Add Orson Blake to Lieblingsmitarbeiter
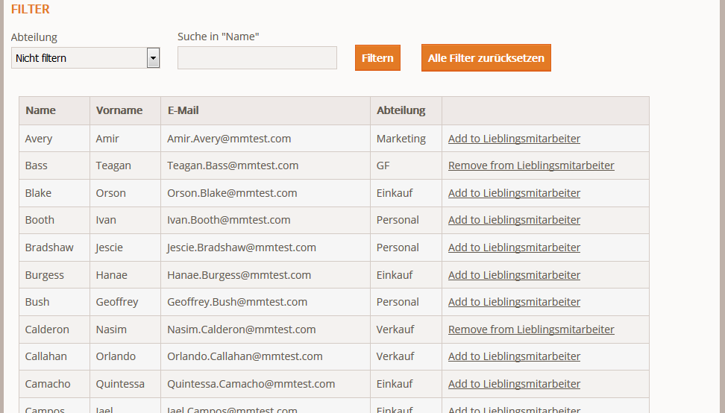 click(x=514, y=193)
